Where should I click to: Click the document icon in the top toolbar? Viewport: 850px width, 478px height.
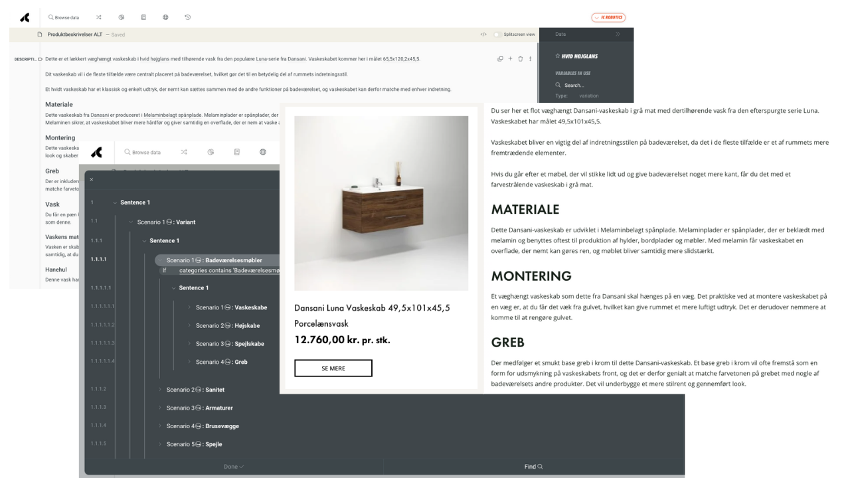pos(143,17)
